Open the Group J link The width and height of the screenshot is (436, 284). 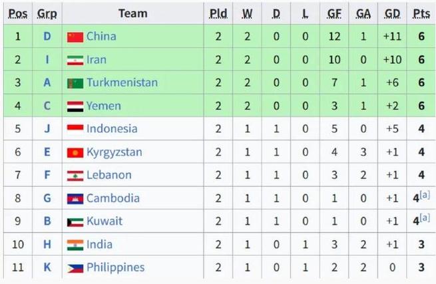click(47, 128)
